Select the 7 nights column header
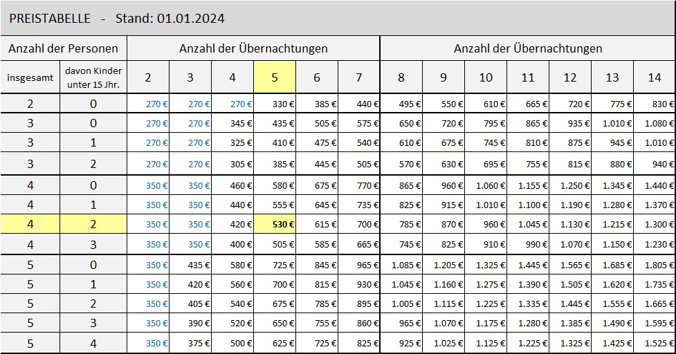 [358, 77]
